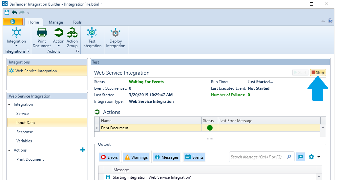
Task: Add a Print Document action
Action: [x=42, y=38]
